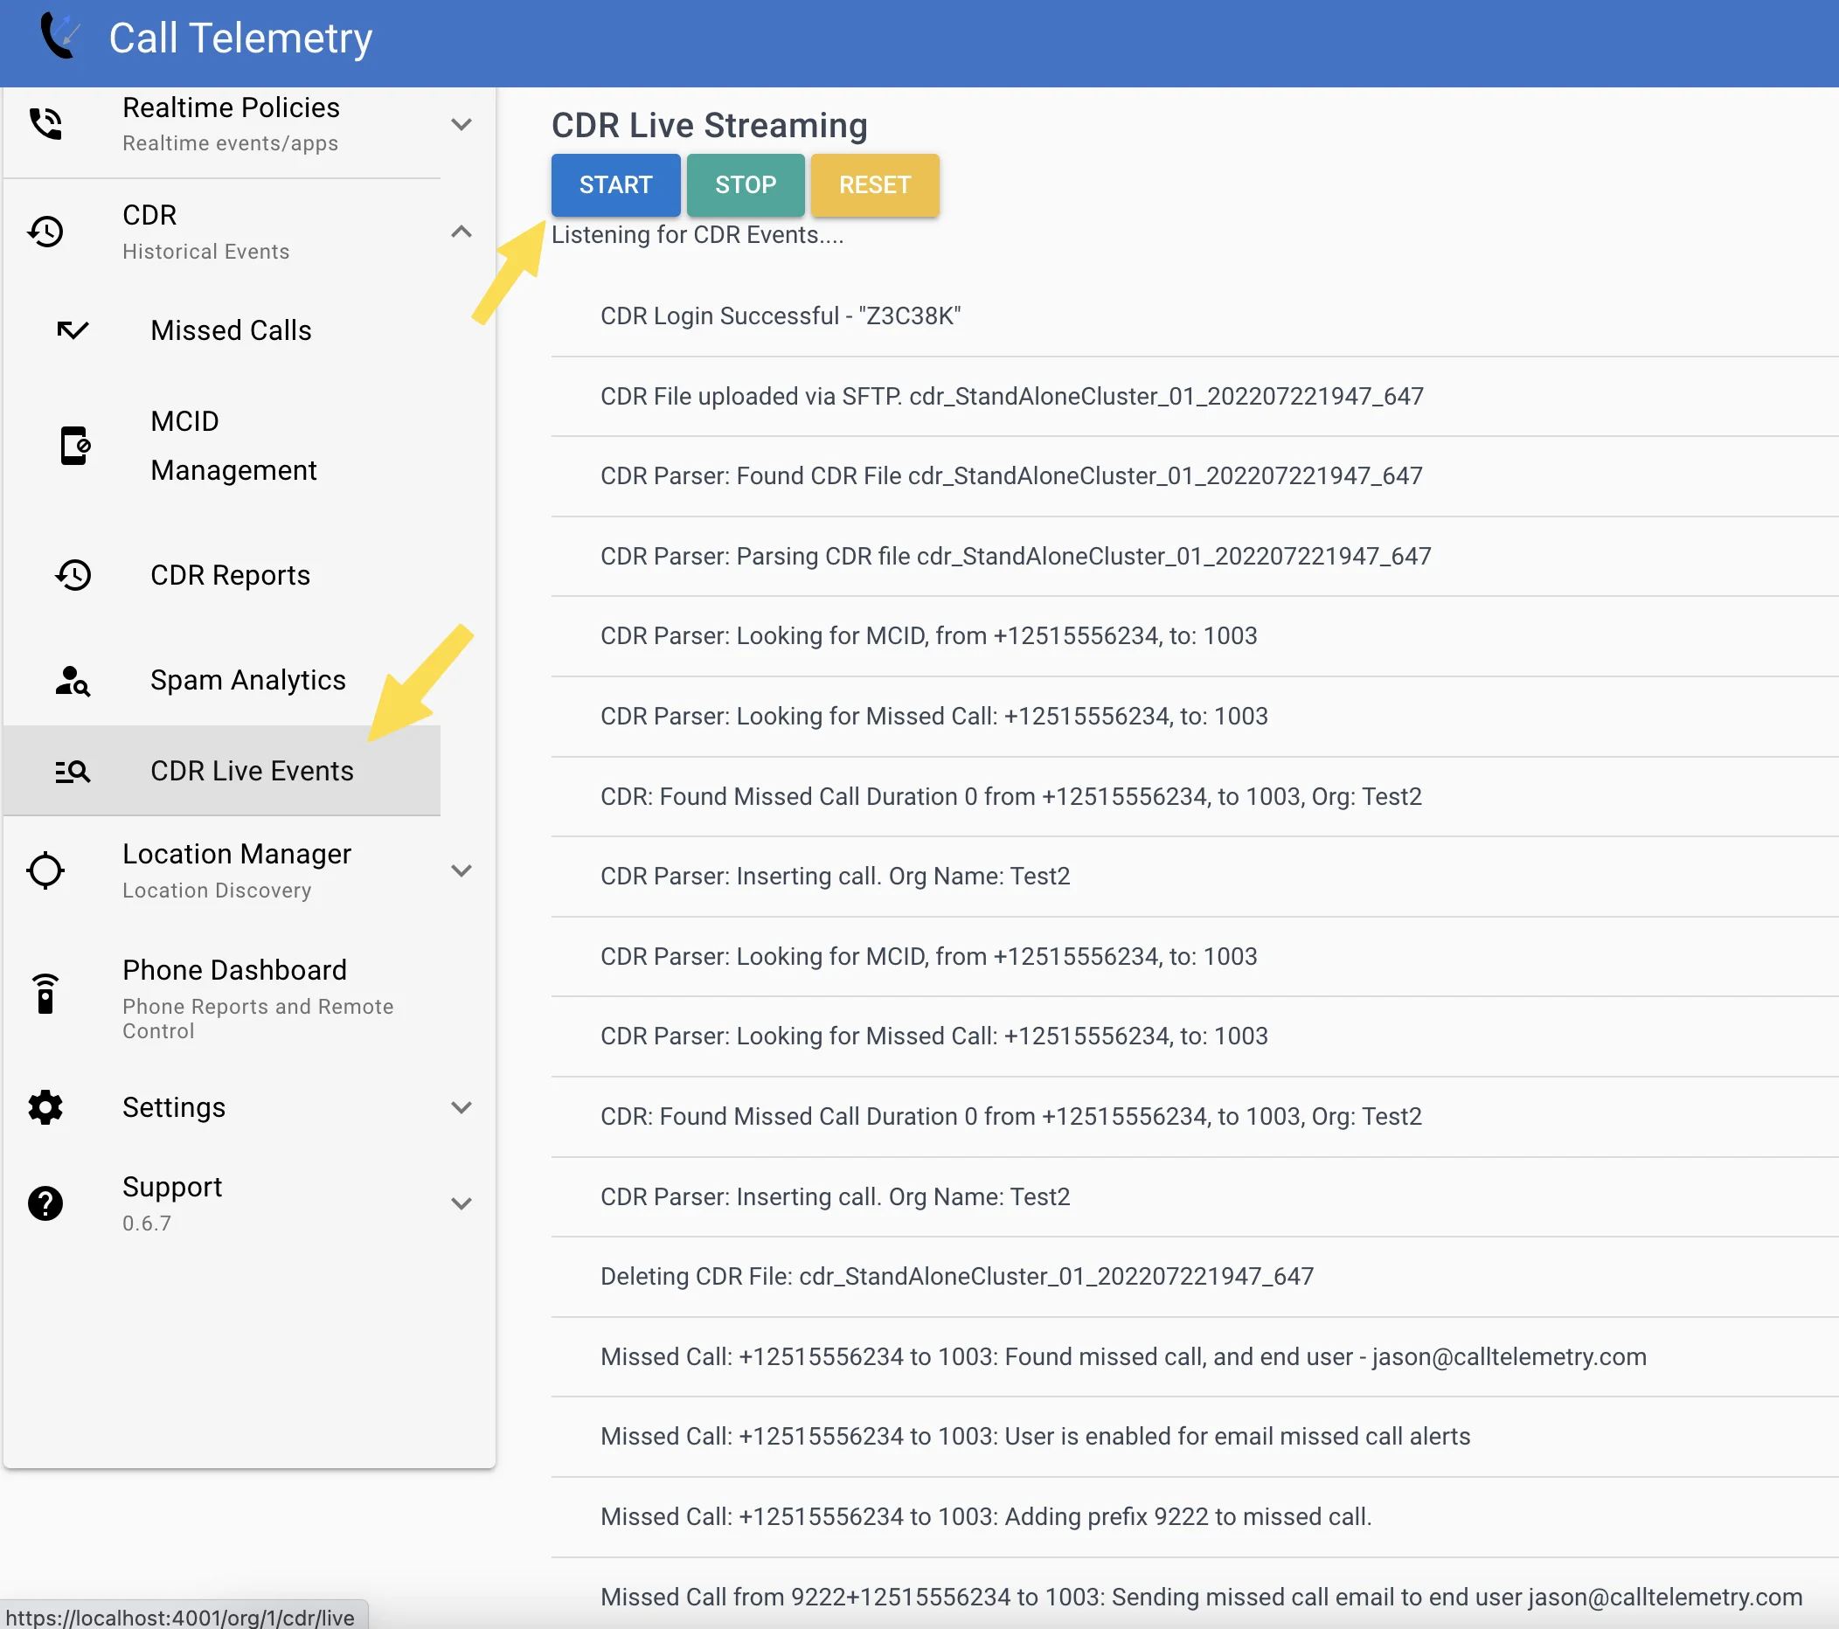Click the Missed Calls arrow icon
1839x1629 pixels.
coord(73,330)
